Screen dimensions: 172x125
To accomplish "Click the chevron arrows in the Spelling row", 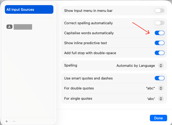I will 161,65.
